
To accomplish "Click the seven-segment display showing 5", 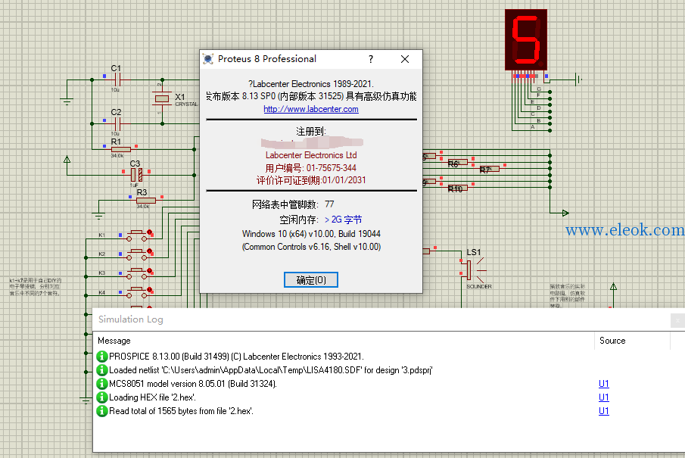I will pos(526,40).
